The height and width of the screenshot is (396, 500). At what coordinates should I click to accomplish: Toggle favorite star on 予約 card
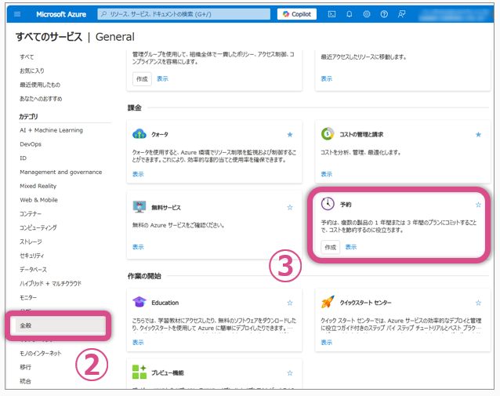click(478, 205)
